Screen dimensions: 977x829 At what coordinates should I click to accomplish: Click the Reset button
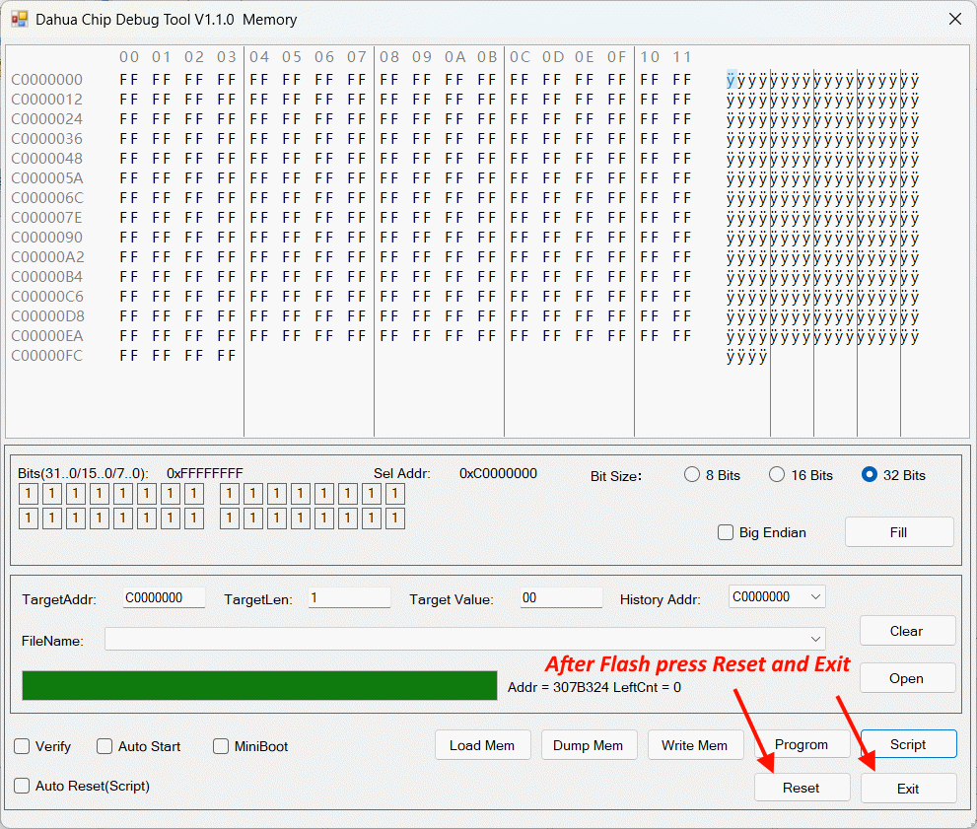click(802, 788)
